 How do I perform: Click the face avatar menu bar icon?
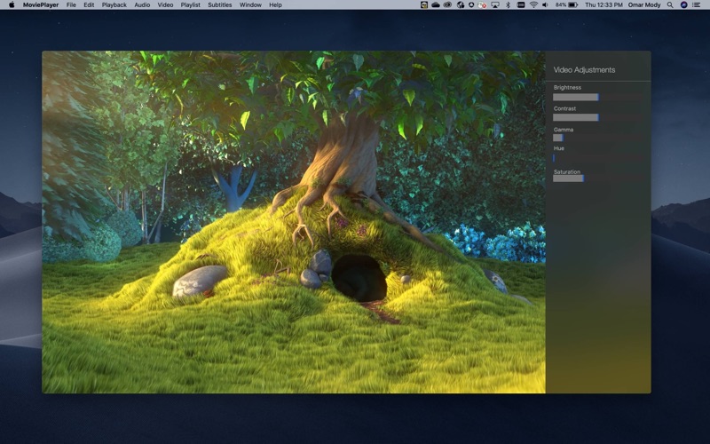(424, 5)
